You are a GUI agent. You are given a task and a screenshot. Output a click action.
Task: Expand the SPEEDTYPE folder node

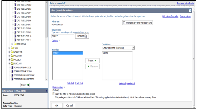click(9, 52)
